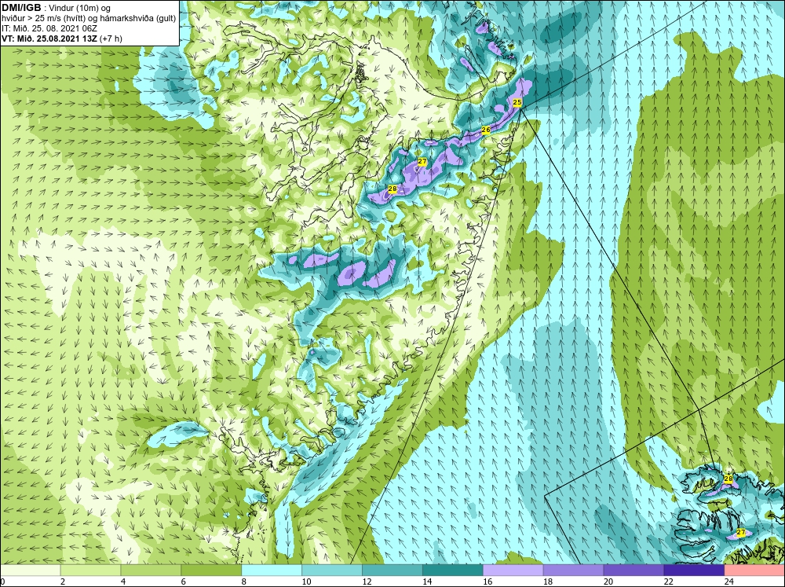
Task: Click the dark green 6–8 m/s legend swatch
Action: (x=211, y=570)
